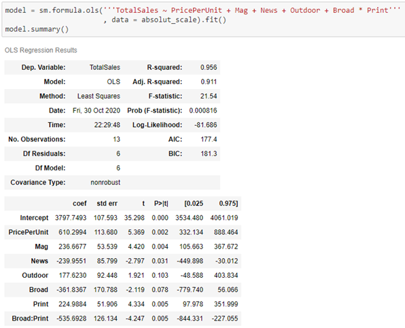Click the 'Df Residuals:' label
The height and width of the screenshot is (328, 405).
tap(44, 153)
